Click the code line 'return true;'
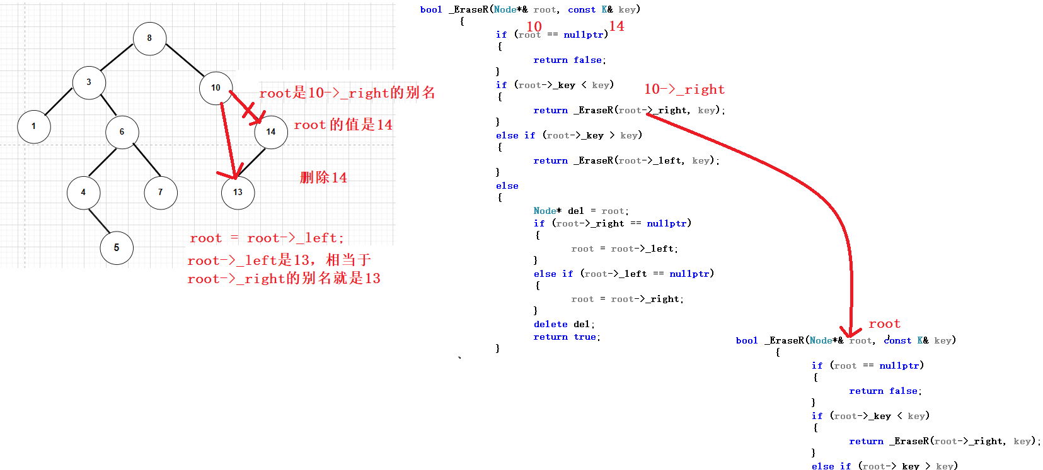 tap(567, 337)
